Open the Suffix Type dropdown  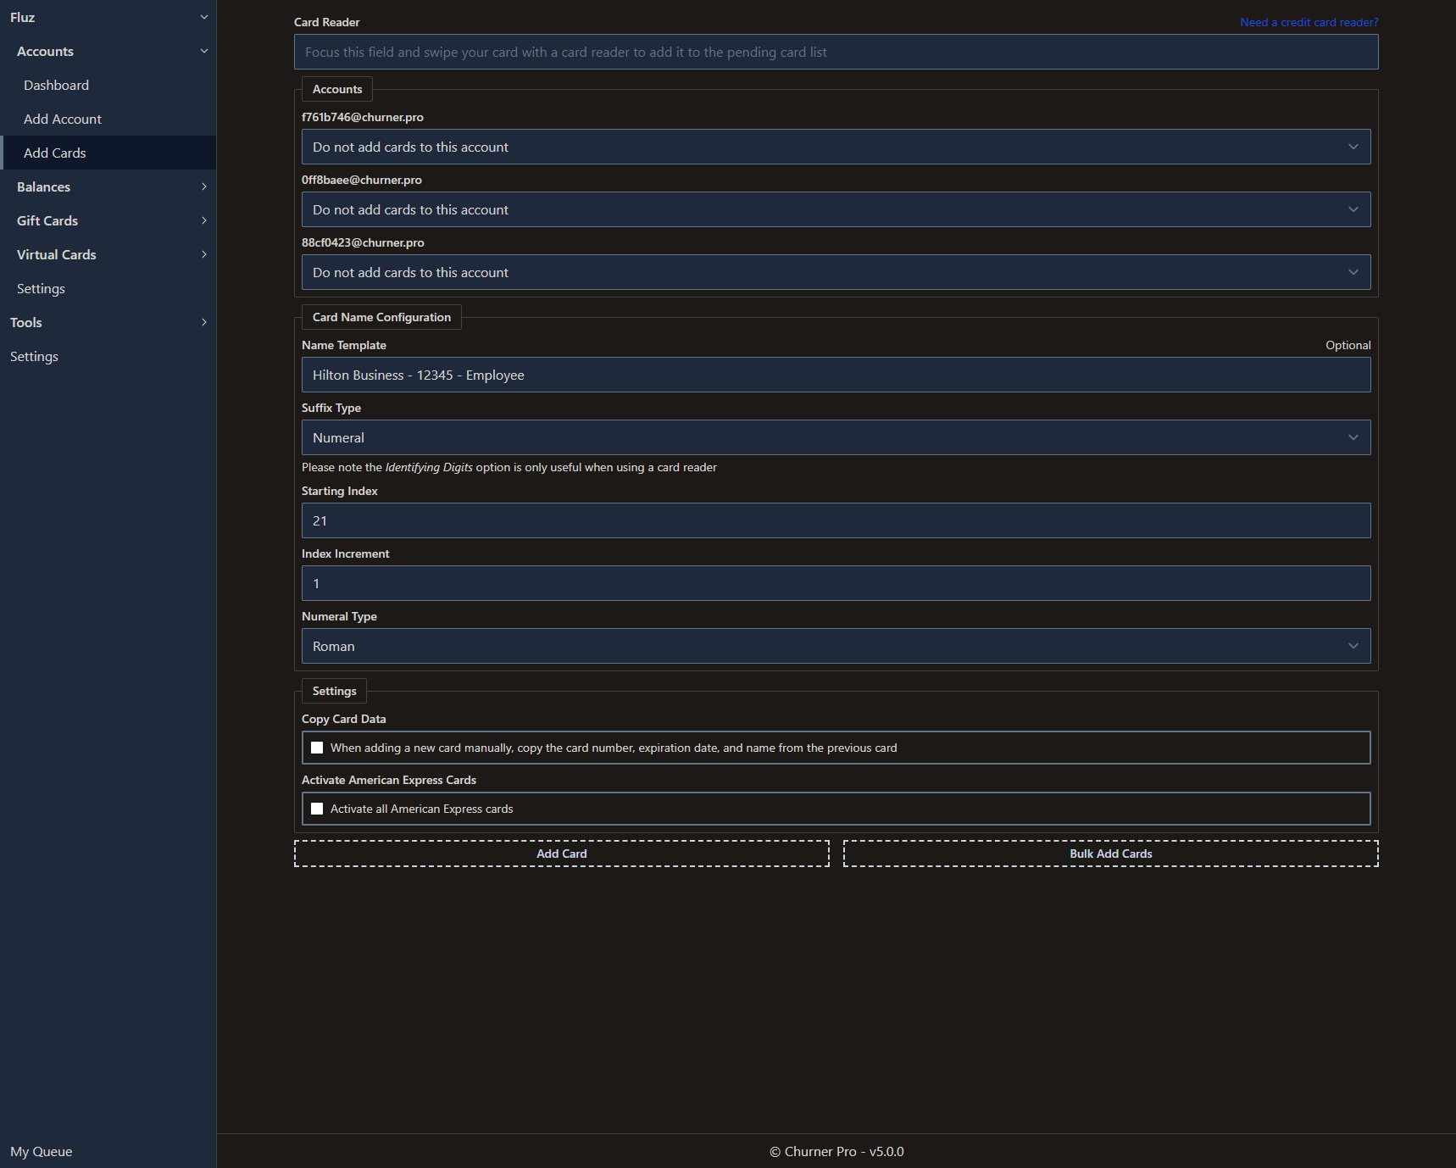(836, 437)
